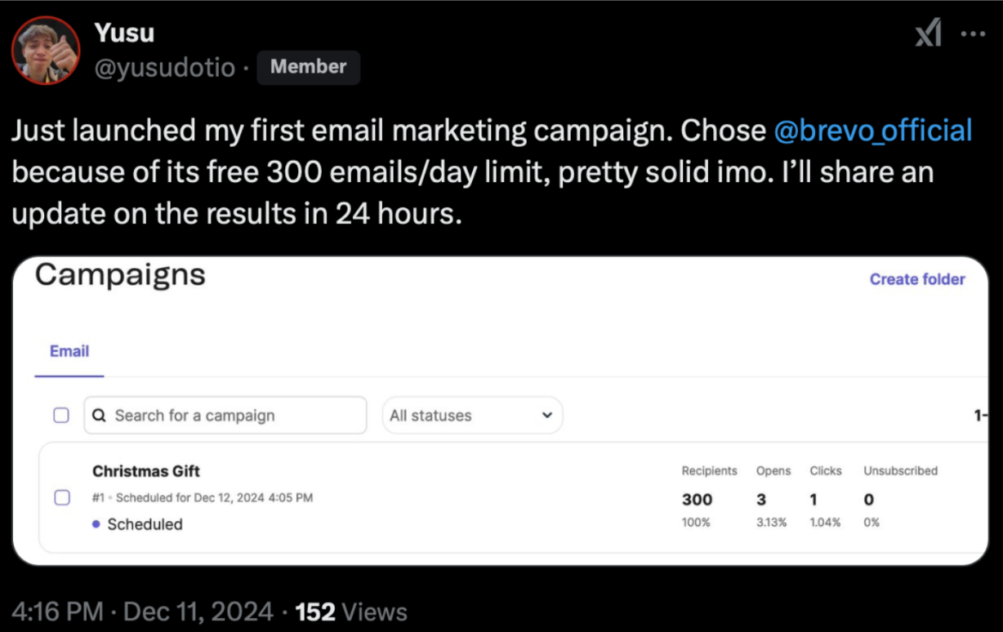The image size is (1003, 632).
Task: Open the @yusudotio handle
Action: pyautogui.click(x=165, y=68)
